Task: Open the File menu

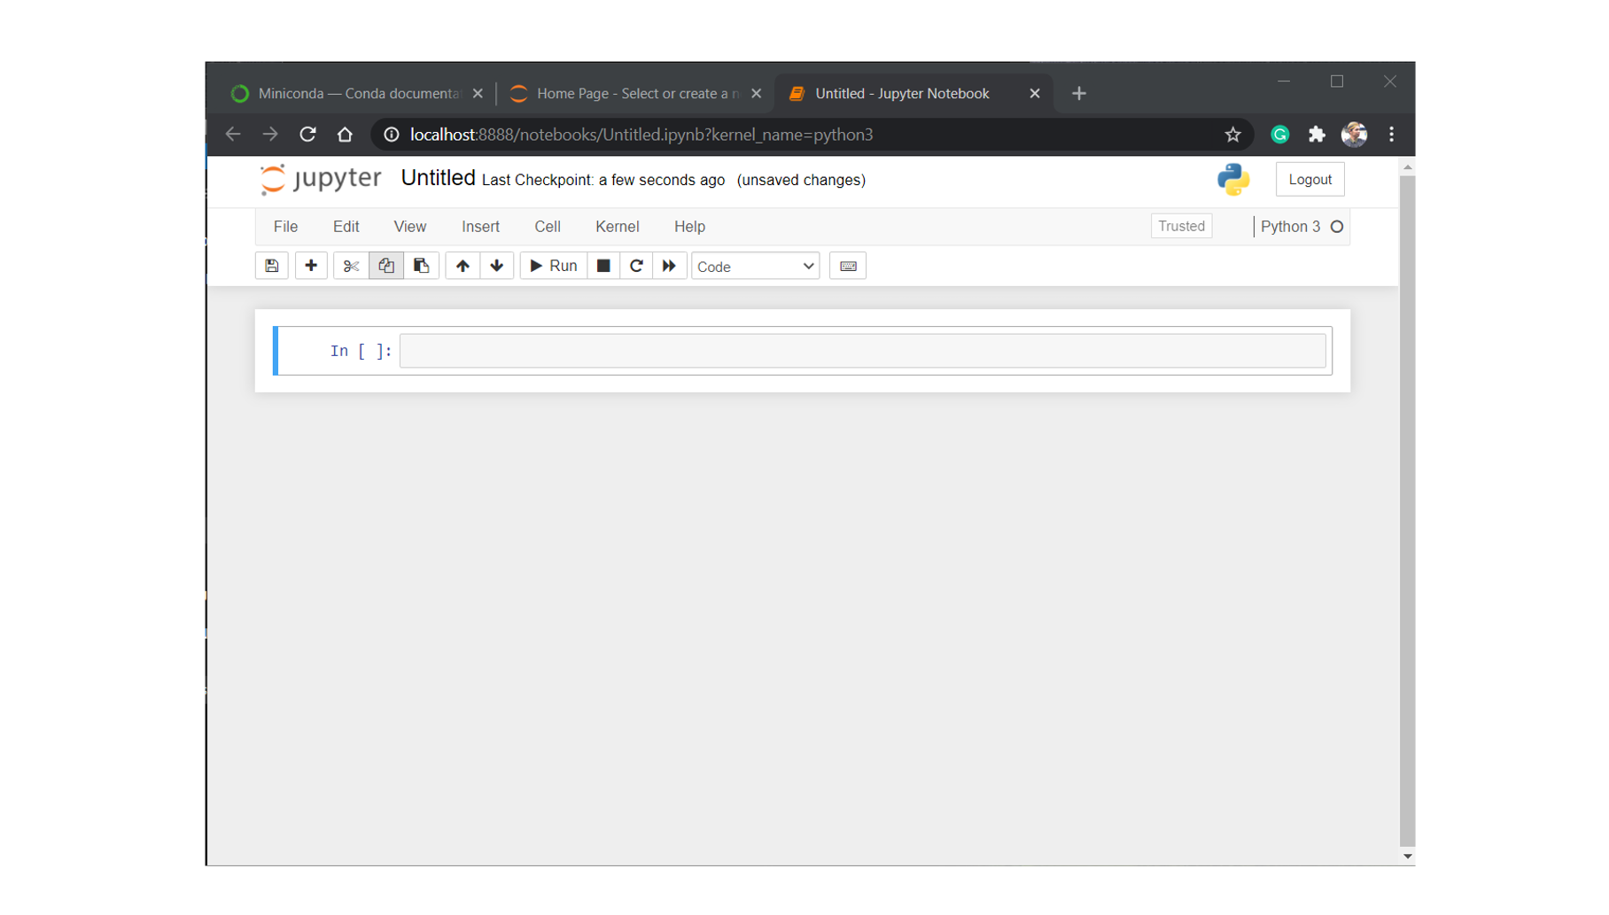Action: (285, 227)
